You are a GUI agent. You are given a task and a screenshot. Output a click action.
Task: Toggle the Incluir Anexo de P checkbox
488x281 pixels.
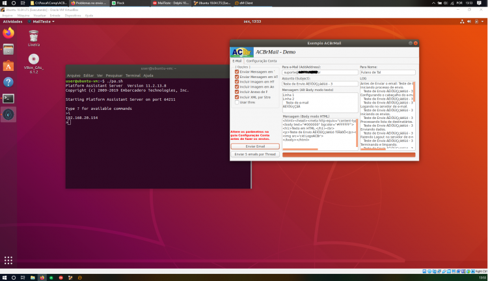pos(237,92)
